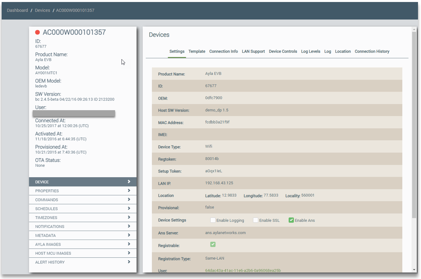Switch to the Log Levels tab
The width and height of the screenshot is (421, 279).
click(x=311, y=51)
